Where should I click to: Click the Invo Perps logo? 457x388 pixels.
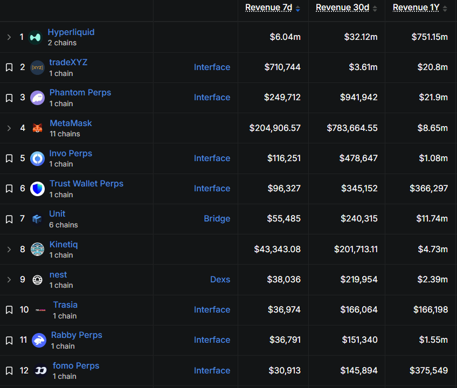click(x=38, y=158)
